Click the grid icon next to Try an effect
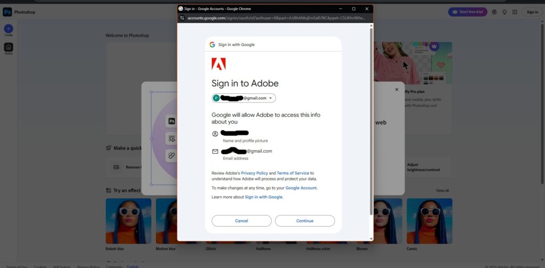The height and width of the screenshot is (268, 545). coord(109,191)
